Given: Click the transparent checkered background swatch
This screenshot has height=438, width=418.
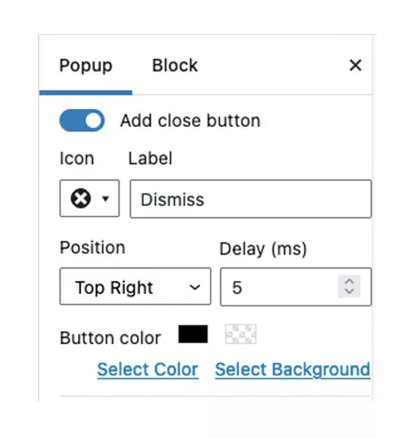Looking at the screenshot, I should point(240,334).
